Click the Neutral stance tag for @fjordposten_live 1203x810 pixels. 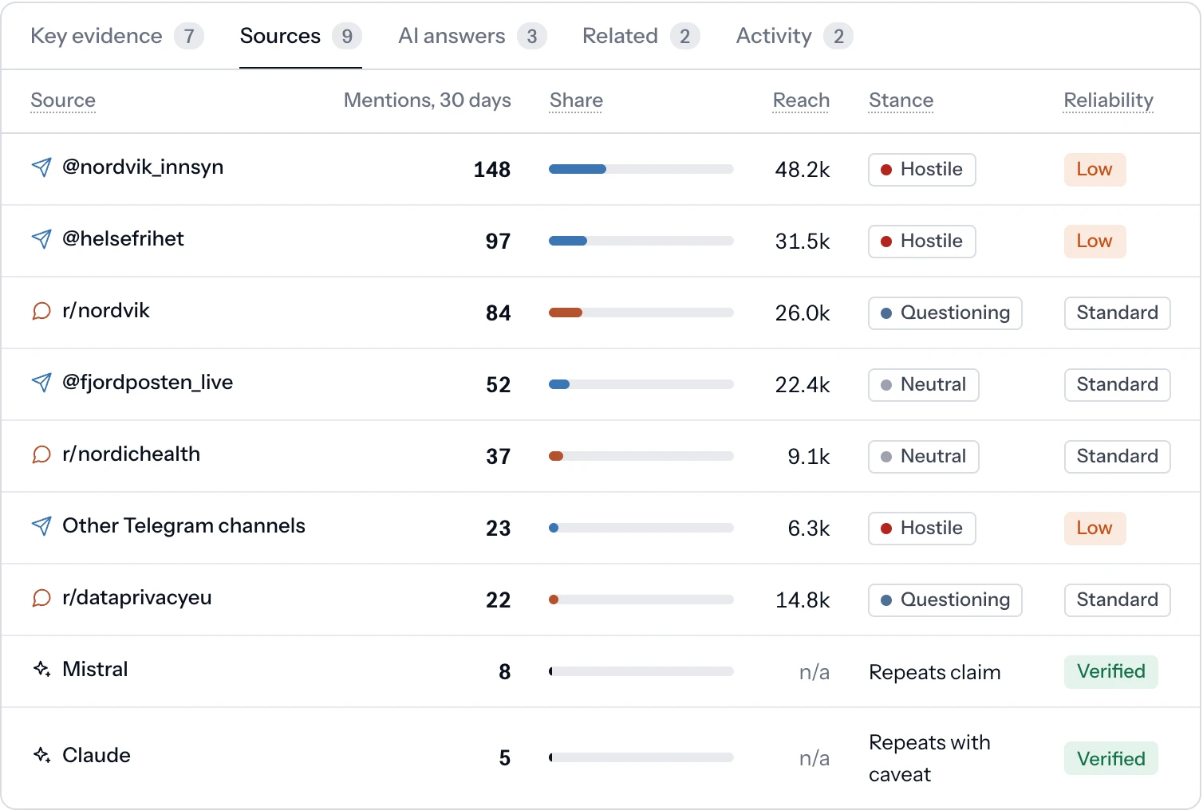pos(924,384)
